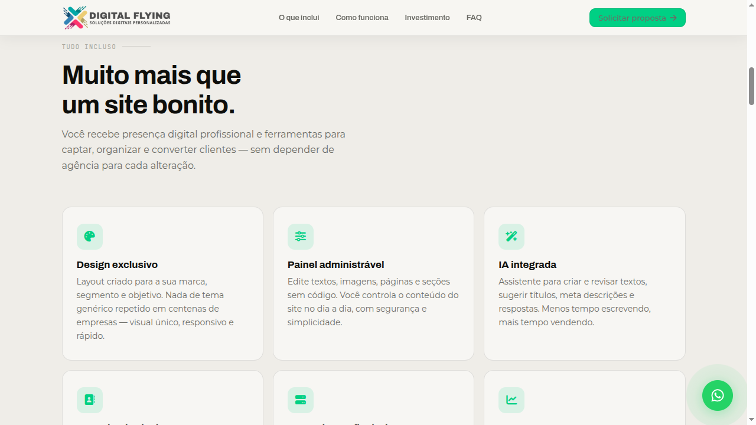
Task: Click the page vertical scrollbar thumb
Action: tap(752, 86)
